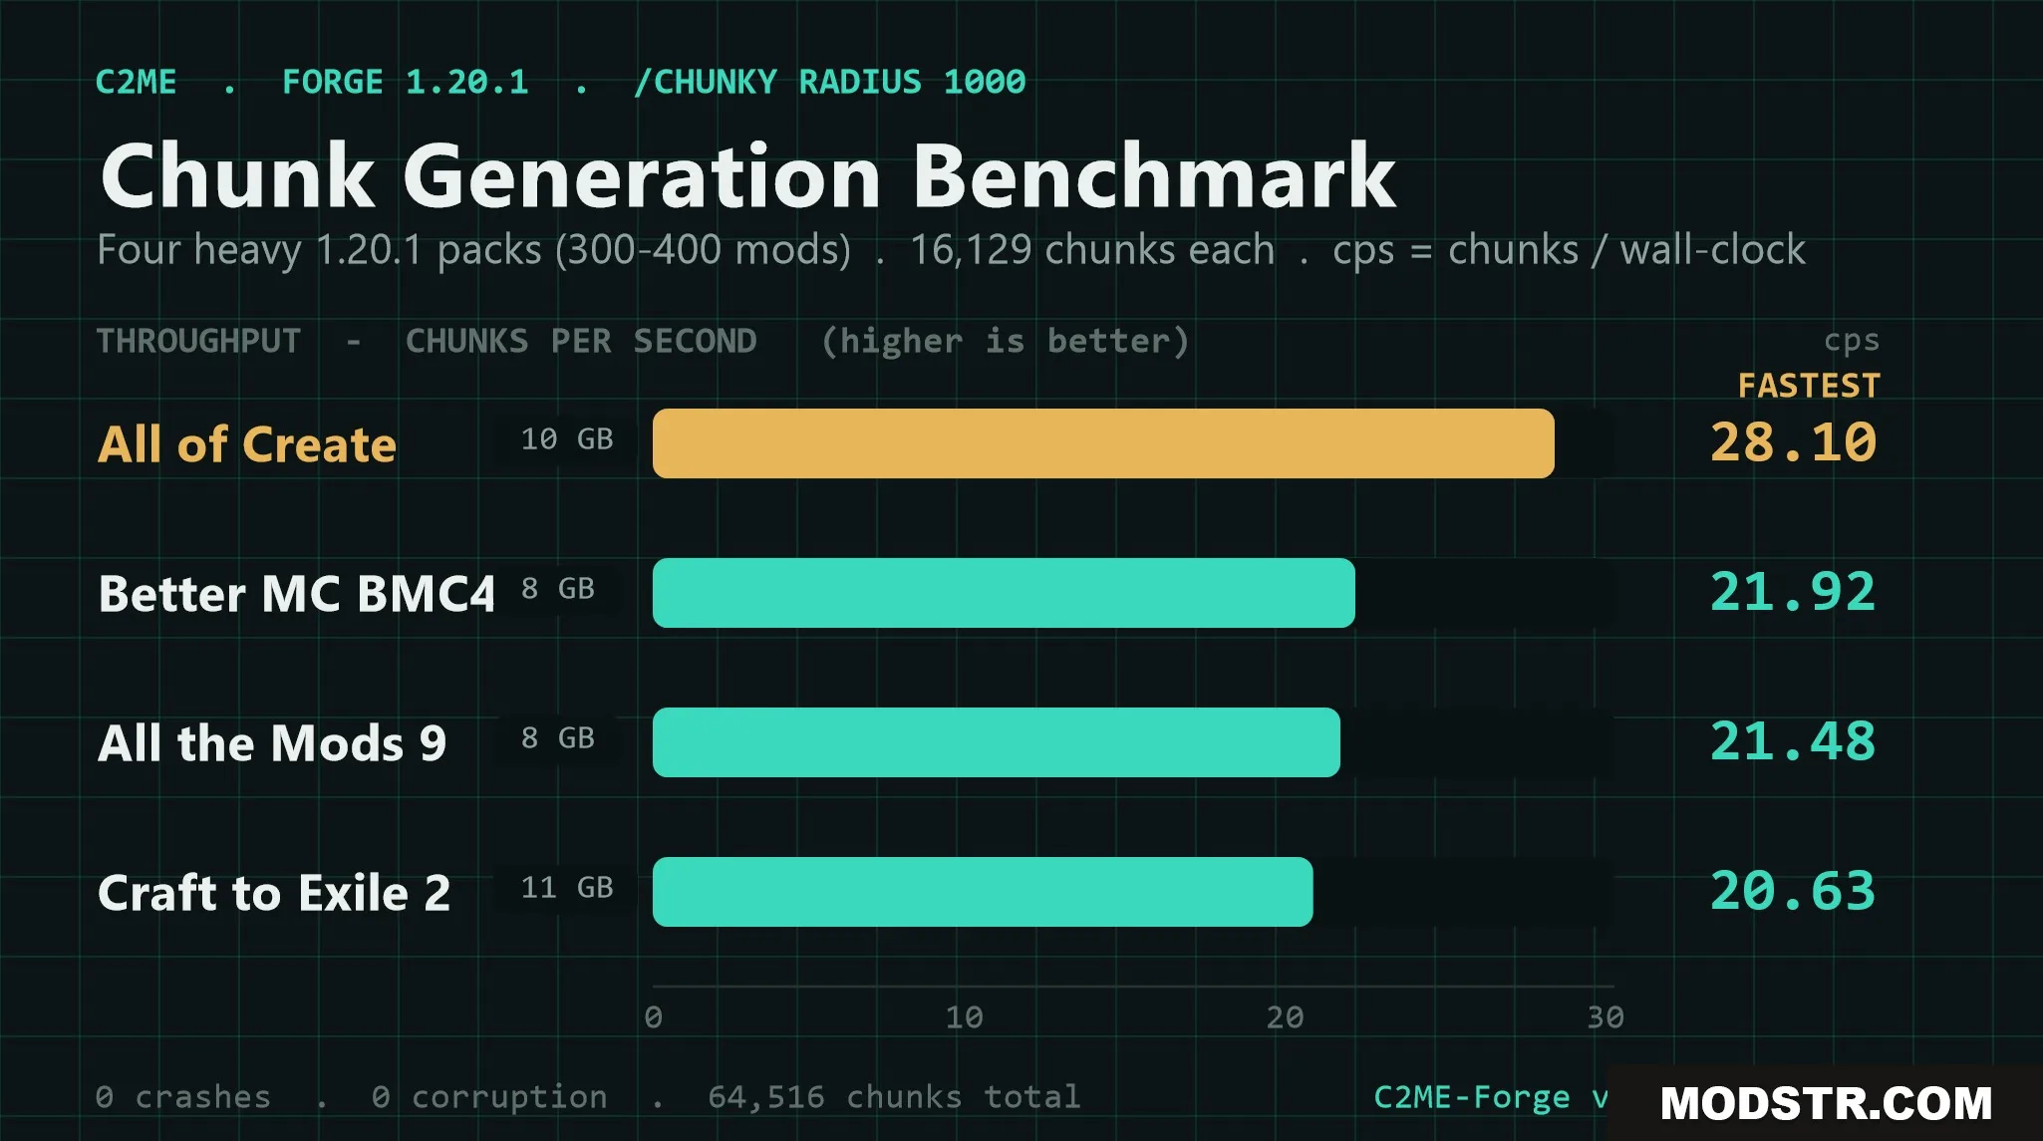Viewport: 2043px width, 1141px height.
Task: Click '(higher is better)' note
Action: [x=1006, y=341]
